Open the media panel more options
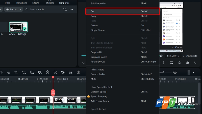Screen dimensions: 202x114 (71, 9)
